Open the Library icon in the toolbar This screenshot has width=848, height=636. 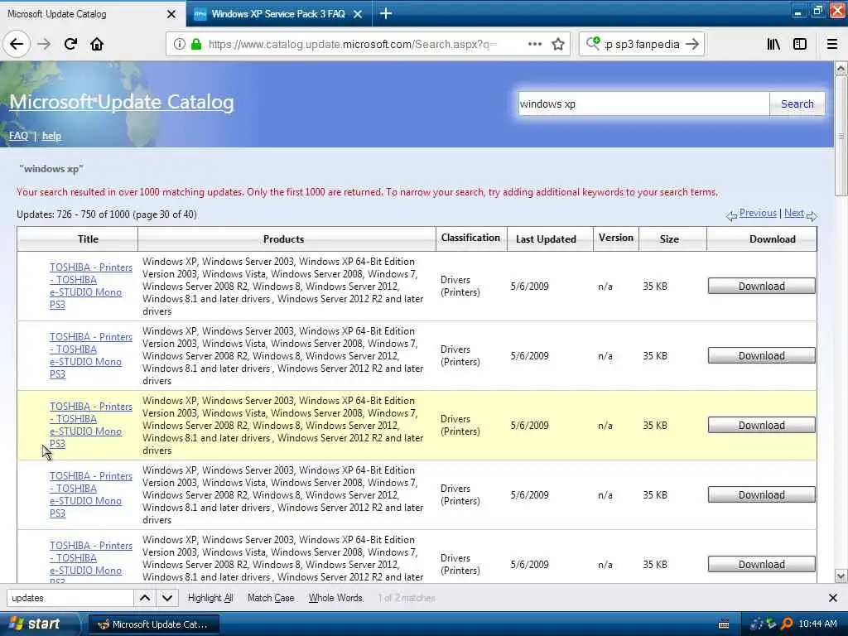[x=773, y=44]
